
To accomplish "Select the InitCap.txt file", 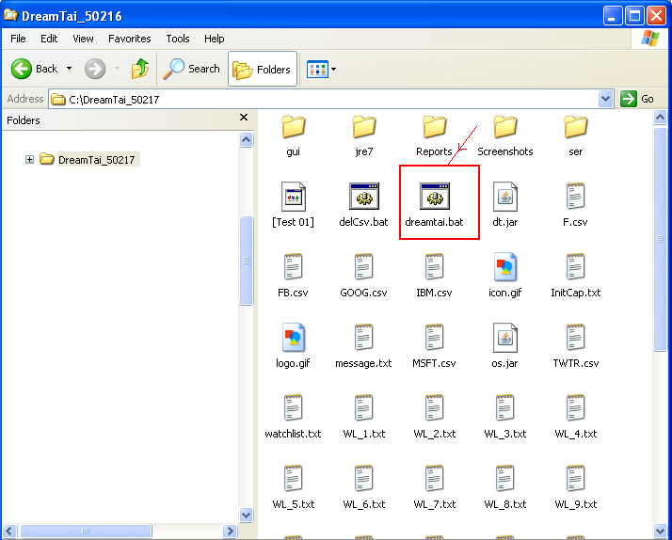I will 576,276.
